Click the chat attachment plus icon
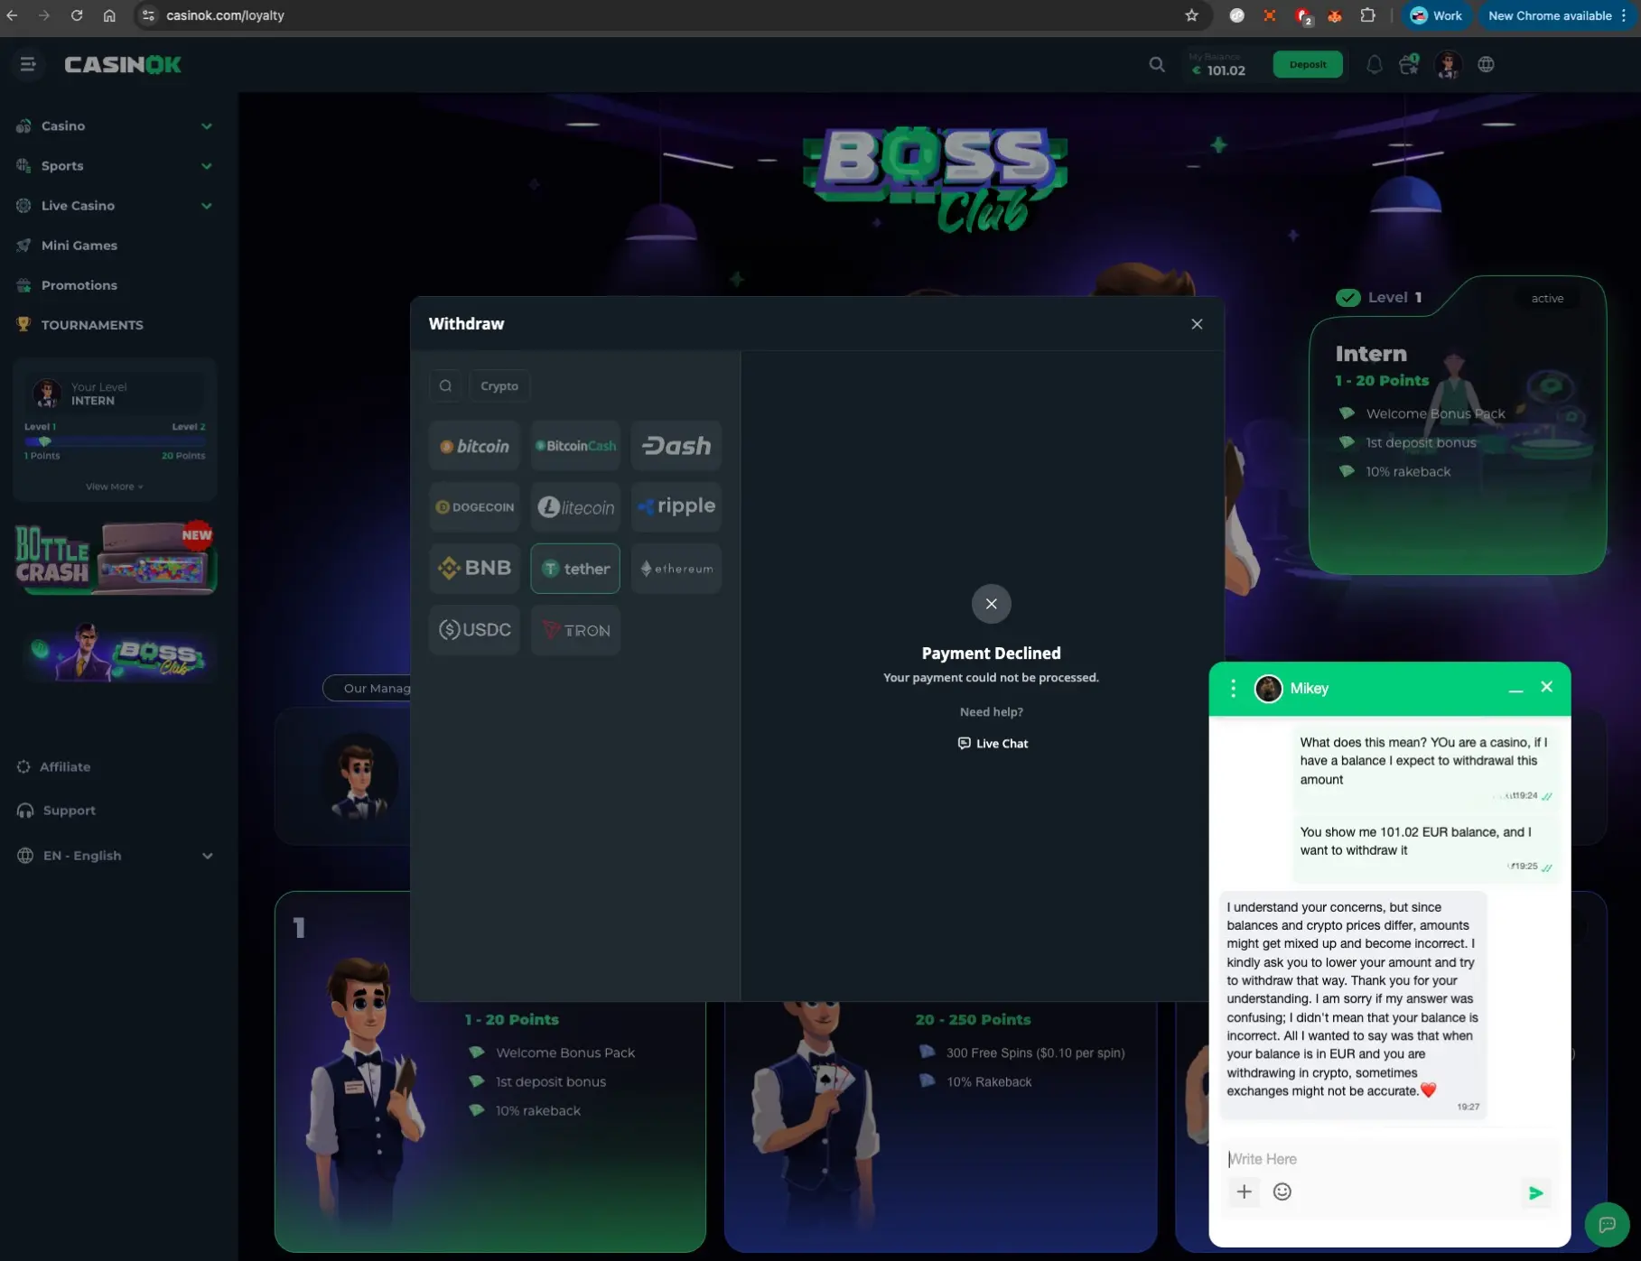The width and height of the screenshot is (1641, 1261). point(1244,1191)
